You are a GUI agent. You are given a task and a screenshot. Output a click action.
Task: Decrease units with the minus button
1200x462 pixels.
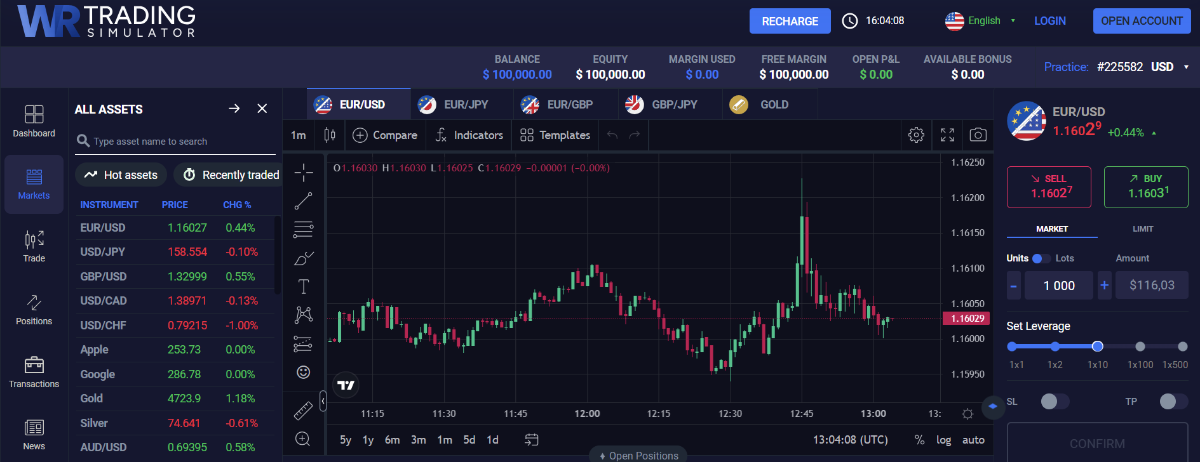[1014, 286]
